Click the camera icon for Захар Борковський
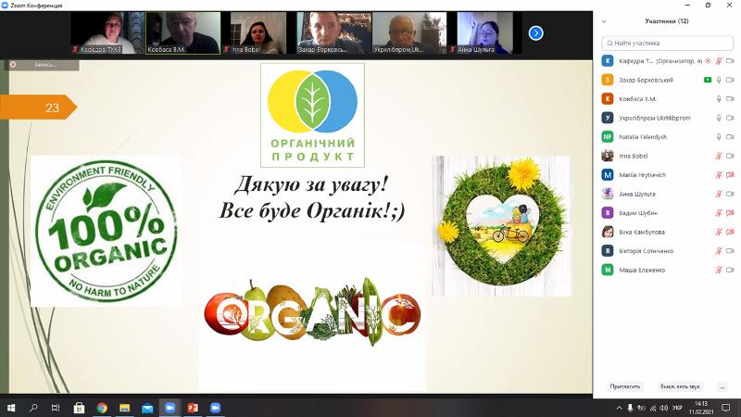This screenshot has height=417, width=741. point(730,80)
